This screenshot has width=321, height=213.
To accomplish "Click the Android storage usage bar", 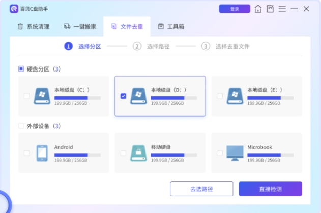I will tap(77, 155).
